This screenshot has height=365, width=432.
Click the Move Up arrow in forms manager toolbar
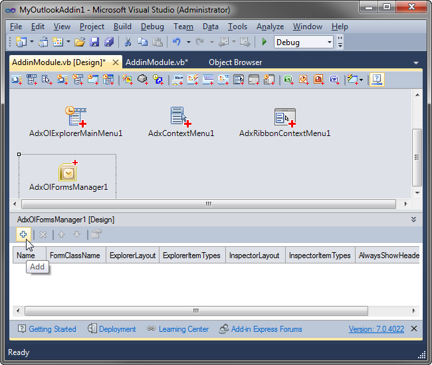pyautogui.click(x=61, y=235)
